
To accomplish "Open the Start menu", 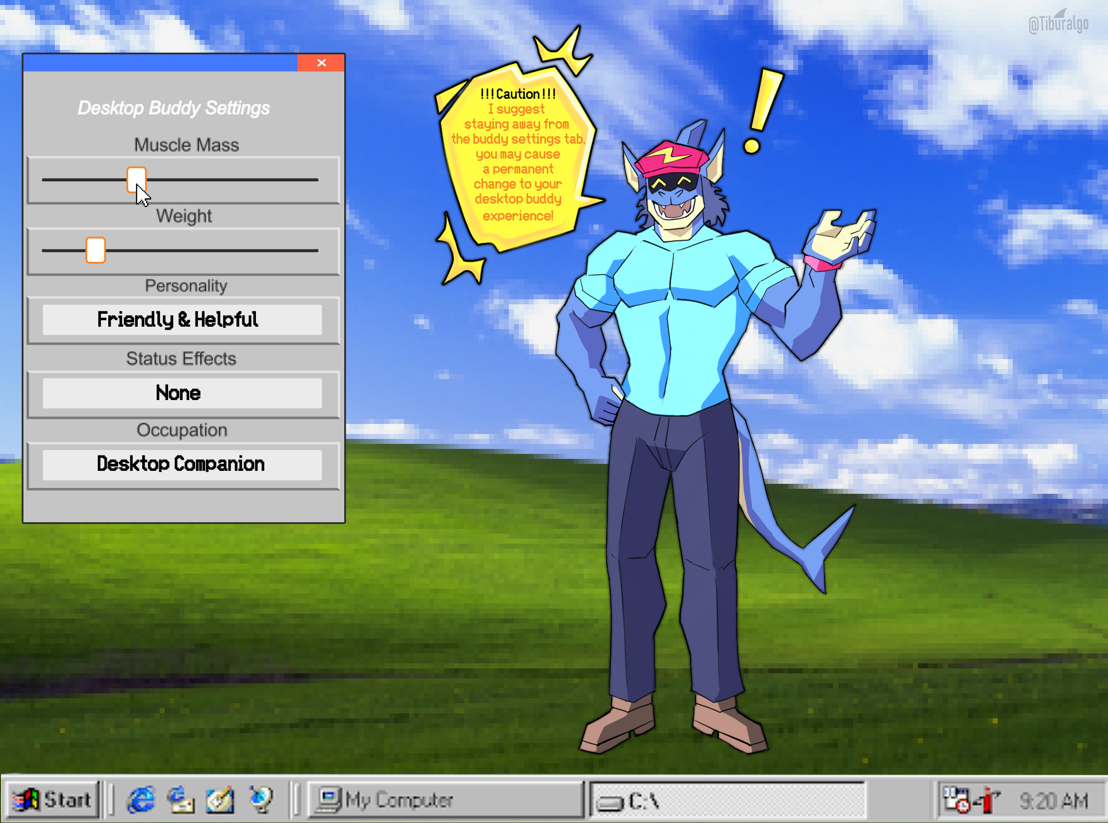I will (x=53, y=800).
